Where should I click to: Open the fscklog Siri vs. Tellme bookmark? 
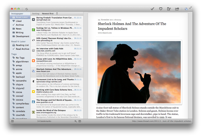(x=57, y=31)
